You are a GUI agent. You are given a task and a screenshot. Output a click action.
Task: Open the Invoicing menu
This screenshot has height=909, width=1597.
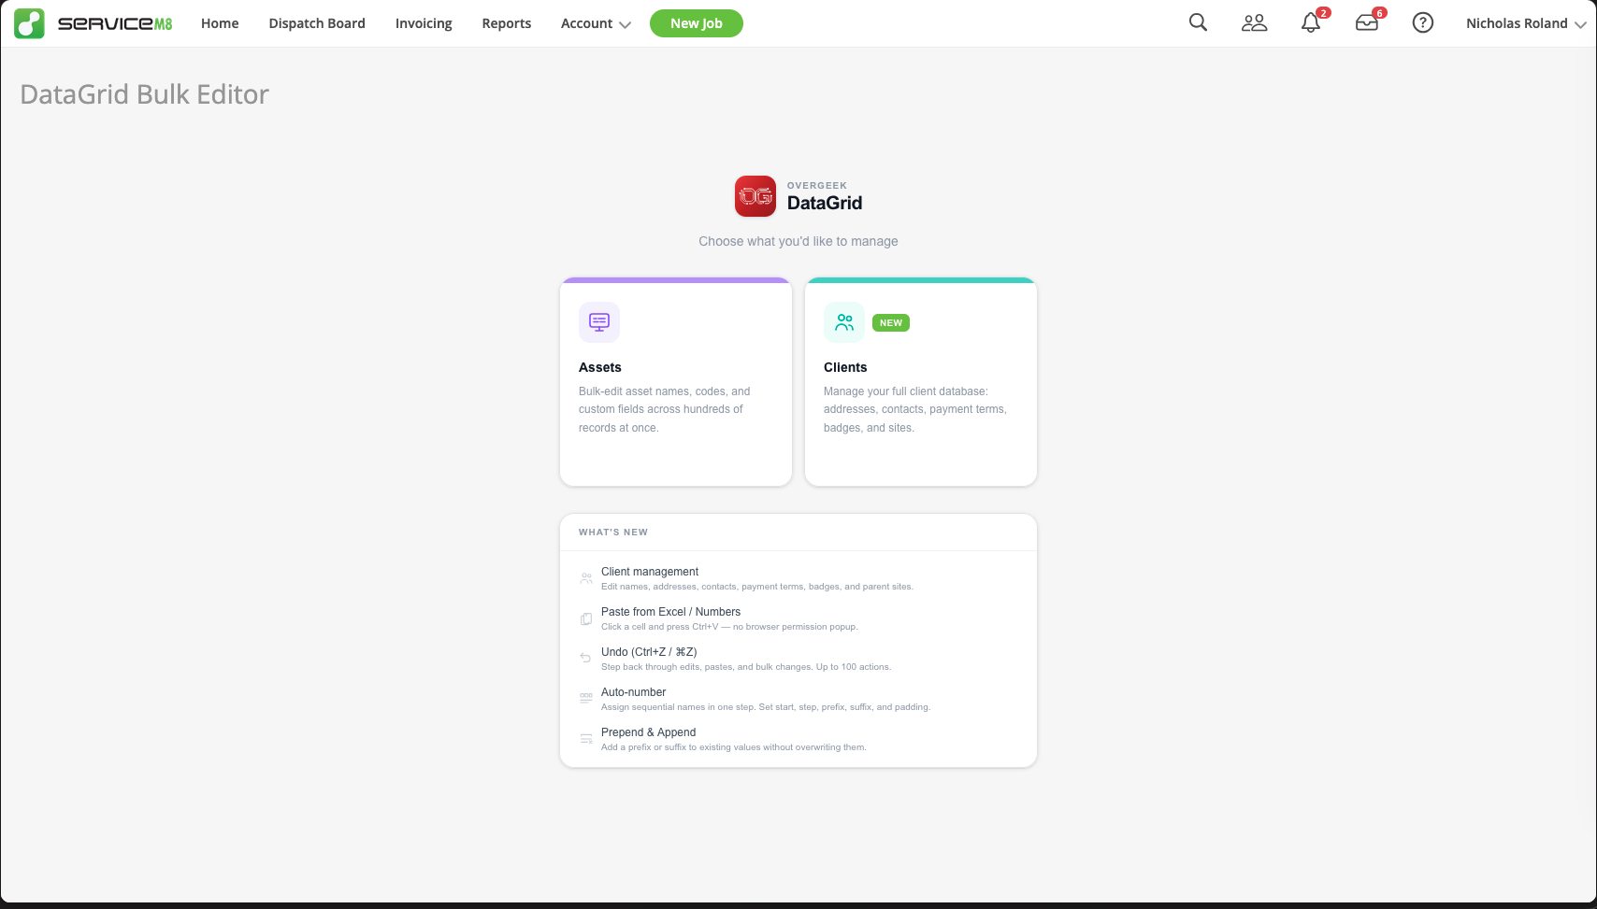click(x=424, y=23)
